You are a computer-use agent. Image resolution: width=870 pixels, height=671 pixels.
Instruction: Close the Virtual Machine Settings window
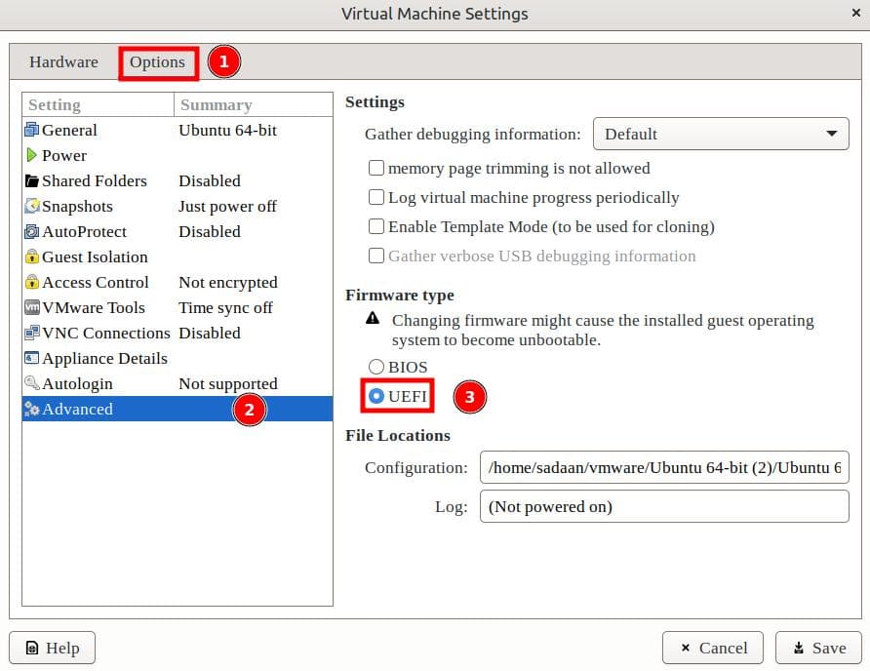(x=856, y=13)
